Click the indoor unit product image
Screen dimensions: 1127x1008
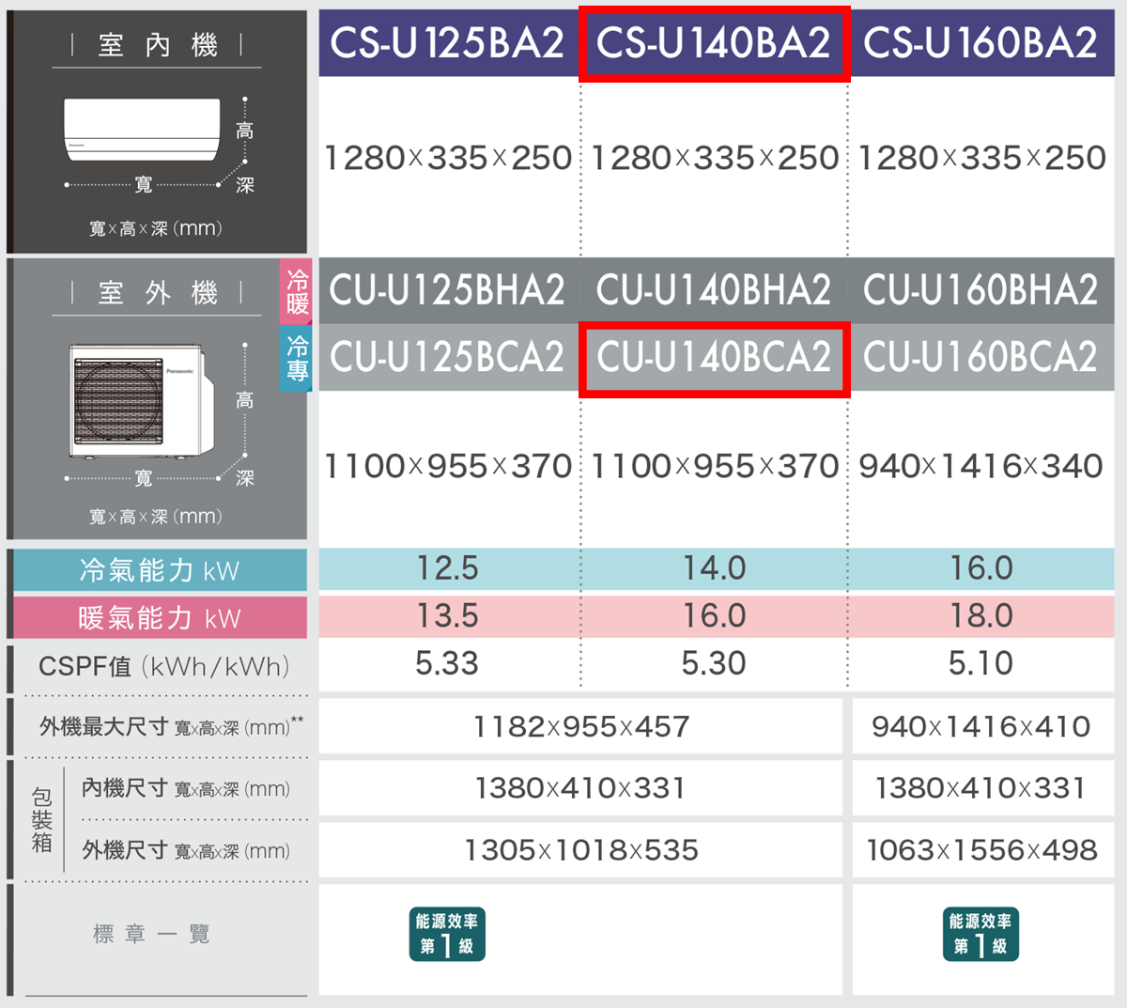[143, 132]
